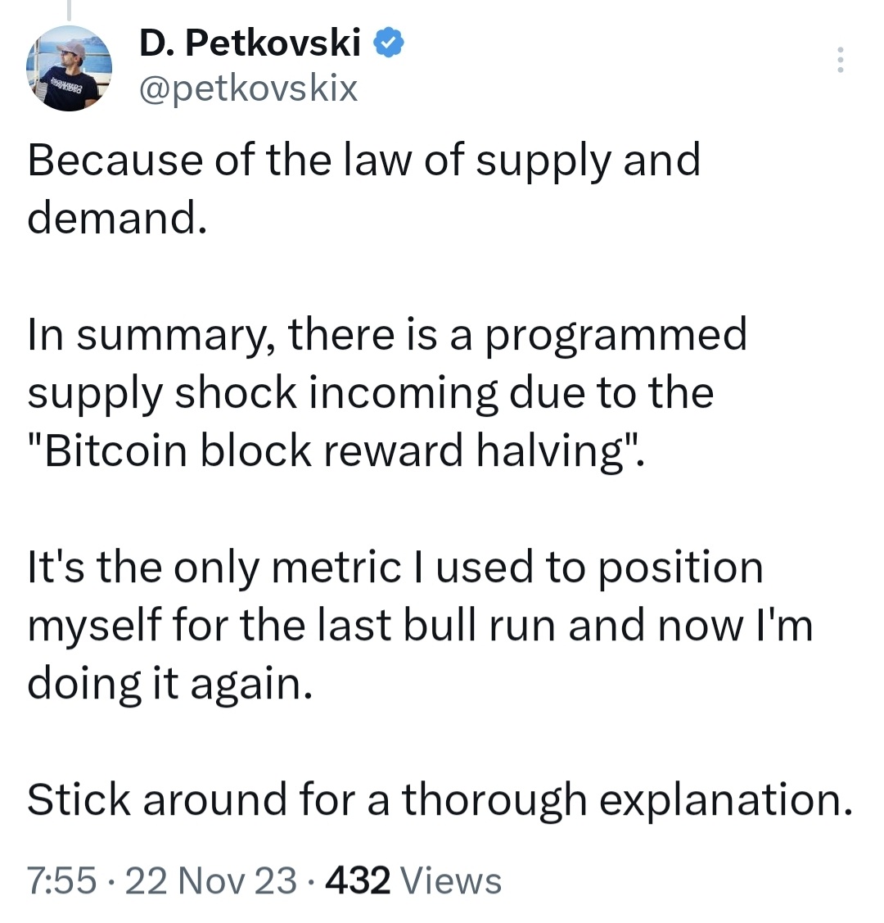Click the "doing it again." line

click(169, 684)
